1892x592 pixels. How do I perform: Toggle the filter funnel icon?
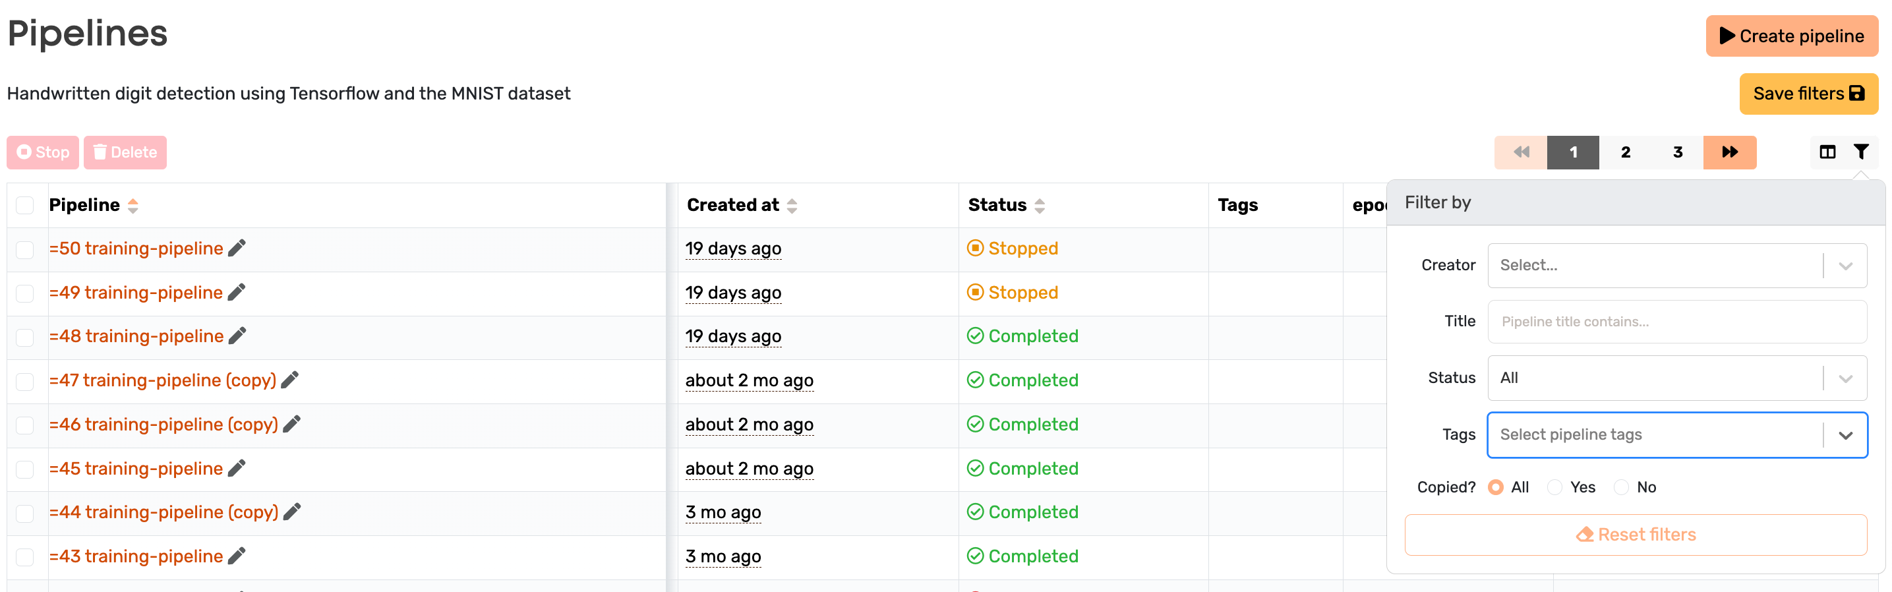pyautogui.click(x=1861, y=152)
